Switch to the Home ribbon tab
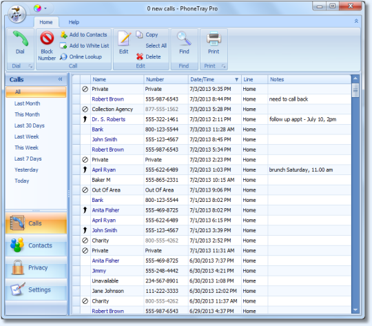 coord(46,22)
